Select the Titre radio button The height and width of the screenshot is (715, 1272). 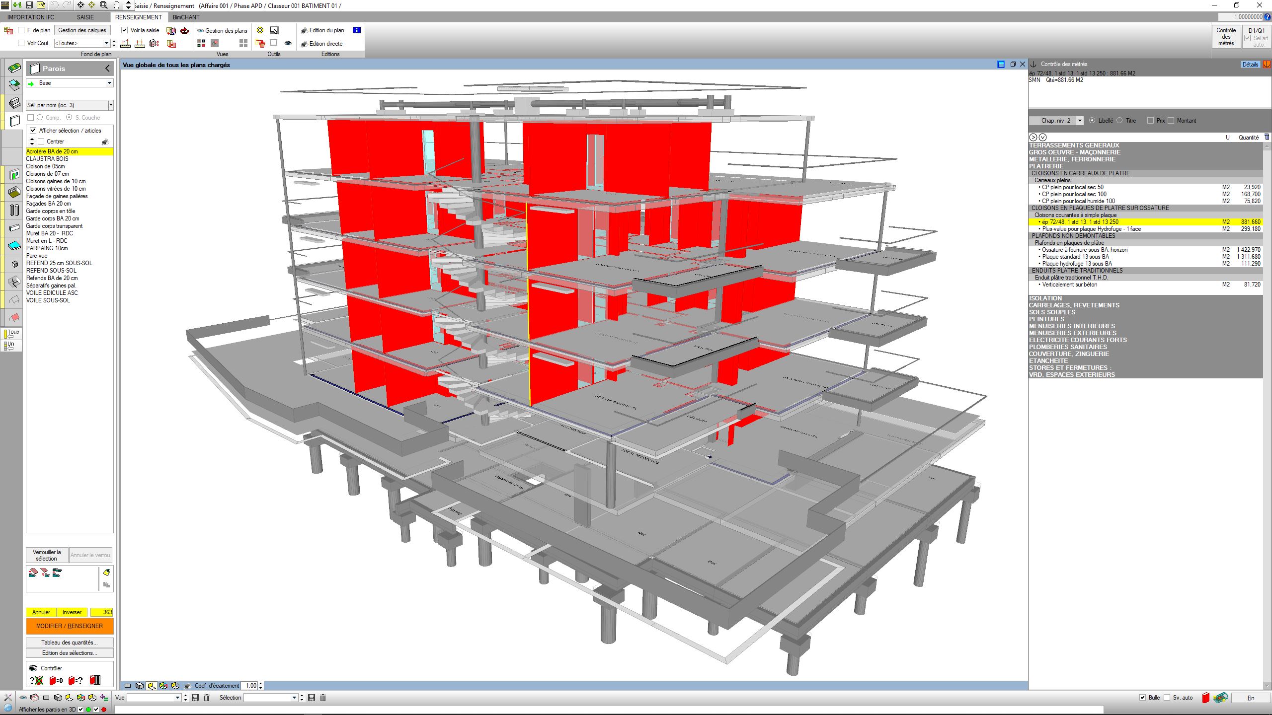[x=1119, y=121]
